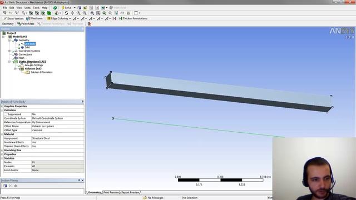Click the Offset Type Centroid field
The image size is (356, 200).
click(58, 131)
